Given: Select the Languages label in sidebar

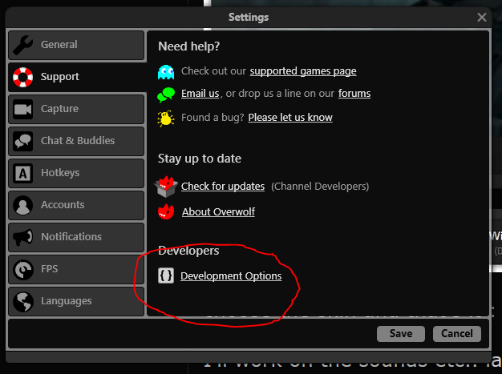Looking at the screenshot, I should click(x=67, y=301).
